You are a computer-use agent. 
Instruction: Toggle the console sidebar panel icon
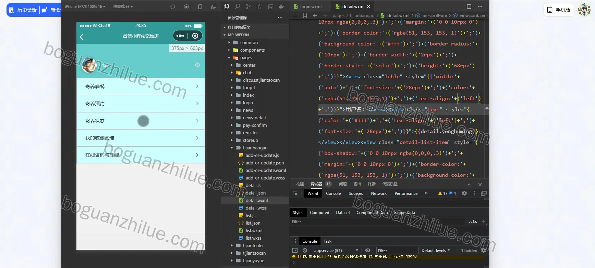[295, 251]
